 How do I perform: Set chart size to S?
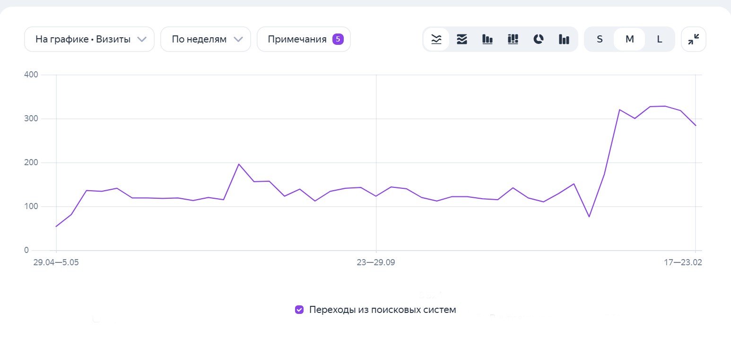[x=600, y=39]
